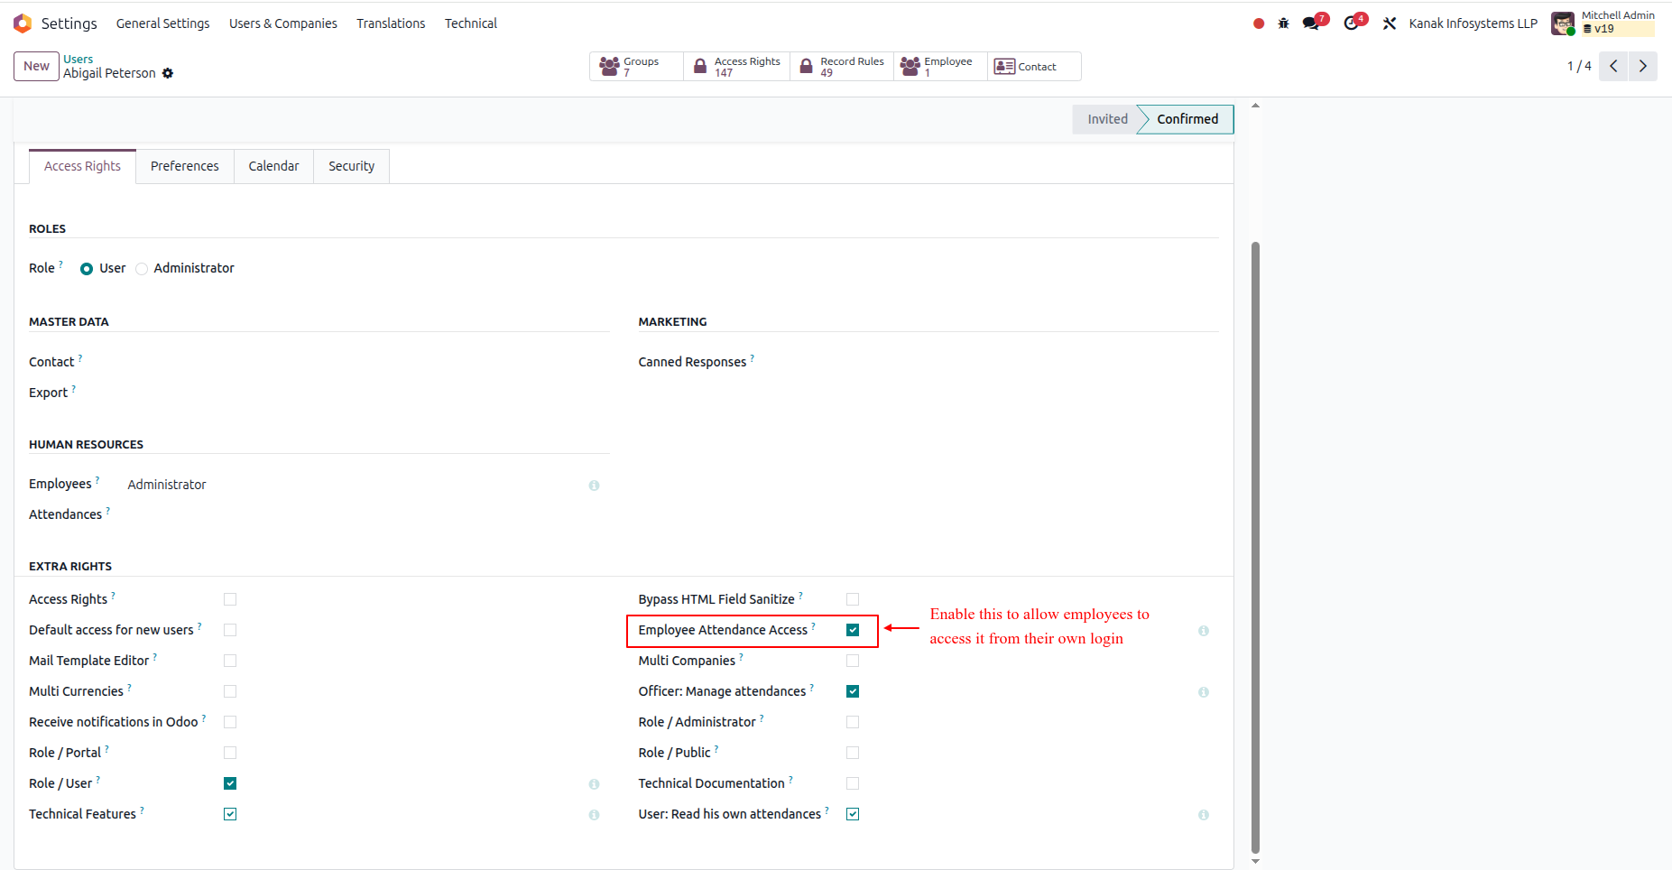Open the Employee smart button
The width and height of the screenshot is (1672, 870).
940,66
